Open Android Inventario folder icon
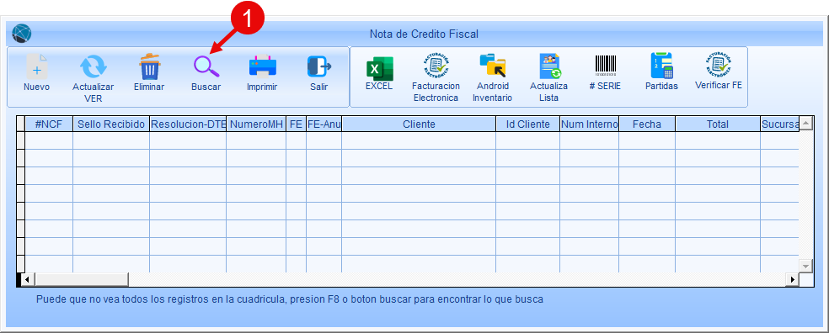The width and height of the screenshot is (829, 333). point(492,66)
